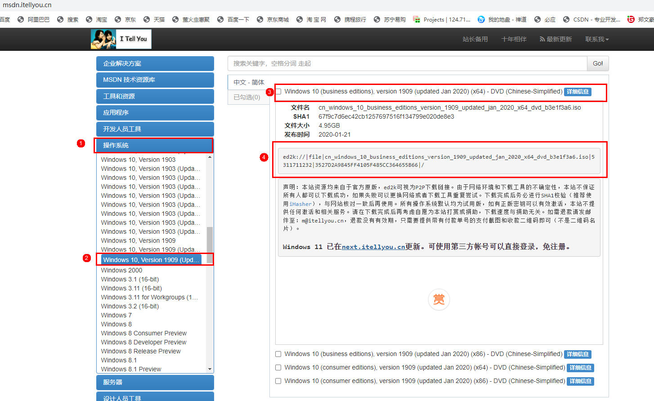Screen dimensions: 654x401
Task: Focus the keyword search input field
Action: [x=408, y=63]
